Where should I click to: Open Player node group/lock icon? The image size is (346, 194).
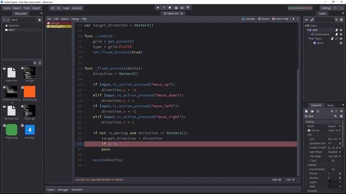pos(336,39)
